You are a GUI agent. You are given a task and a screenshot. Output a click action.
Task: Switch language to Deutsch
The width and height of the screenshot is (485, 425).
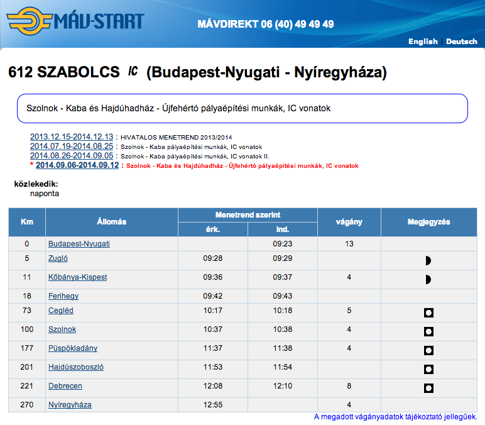(462, 41)
